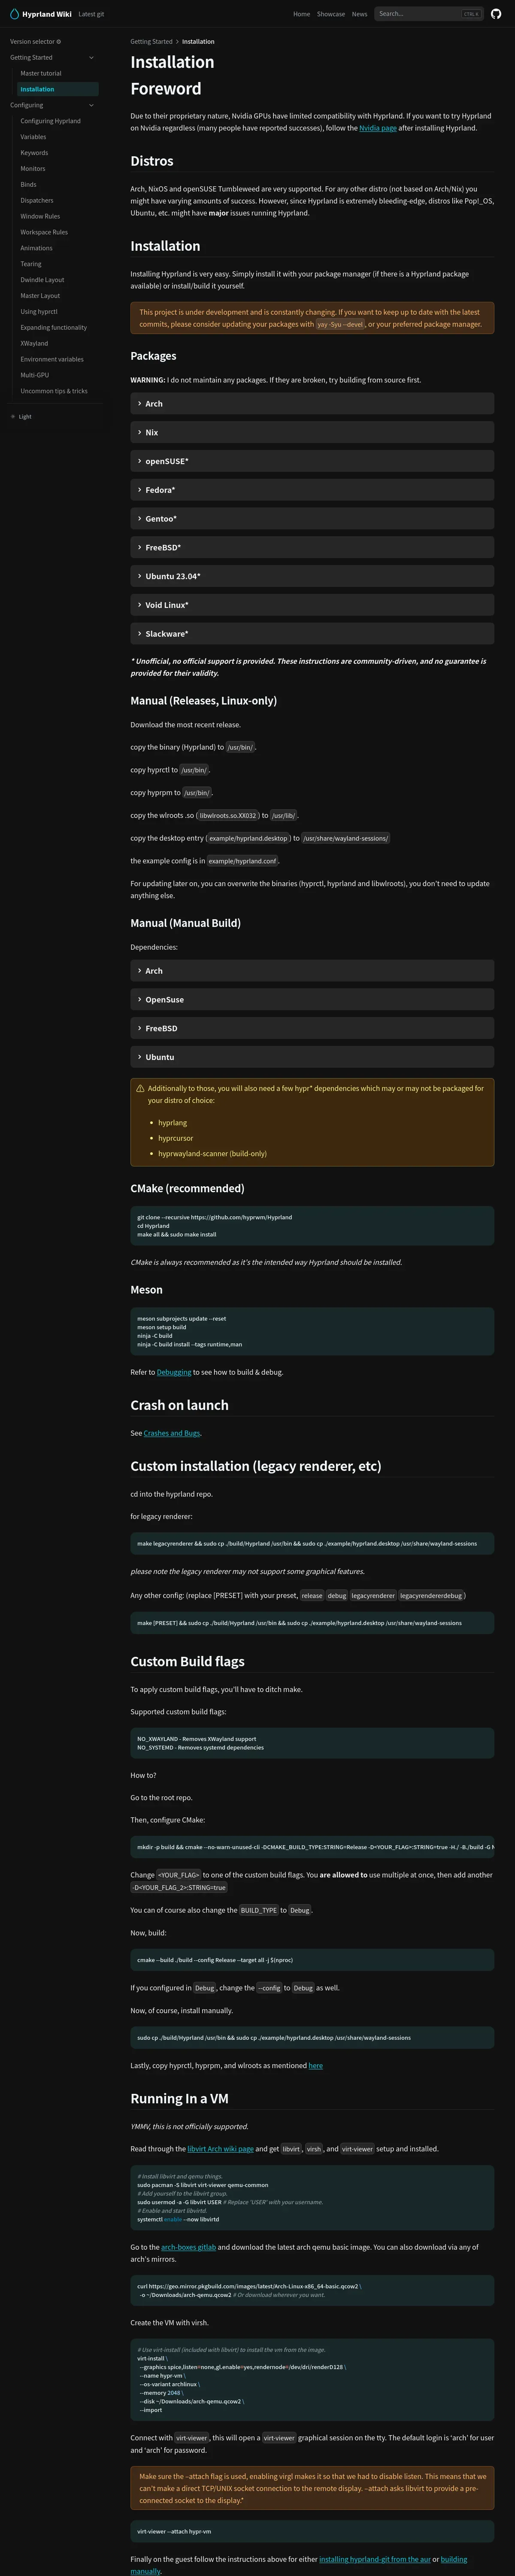This screenshot has height=2576, width=515.
Task: Click the git clone CMake code block
Action: coord(312,1226)
